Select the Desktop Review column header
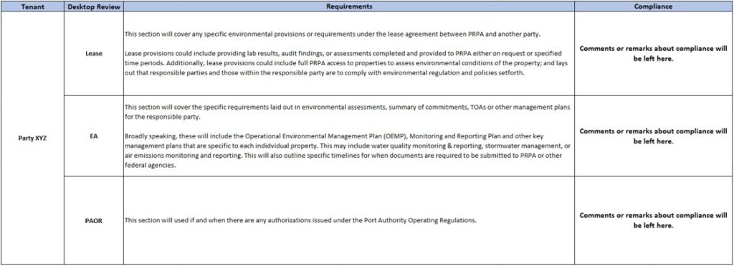 (x=94, y=6)
